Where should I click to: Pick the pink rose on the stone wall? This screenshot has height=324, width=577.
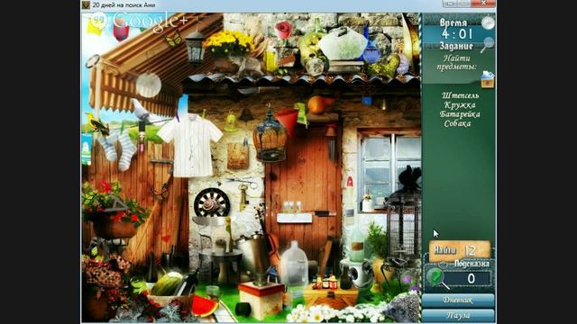(x=283, y=30)
